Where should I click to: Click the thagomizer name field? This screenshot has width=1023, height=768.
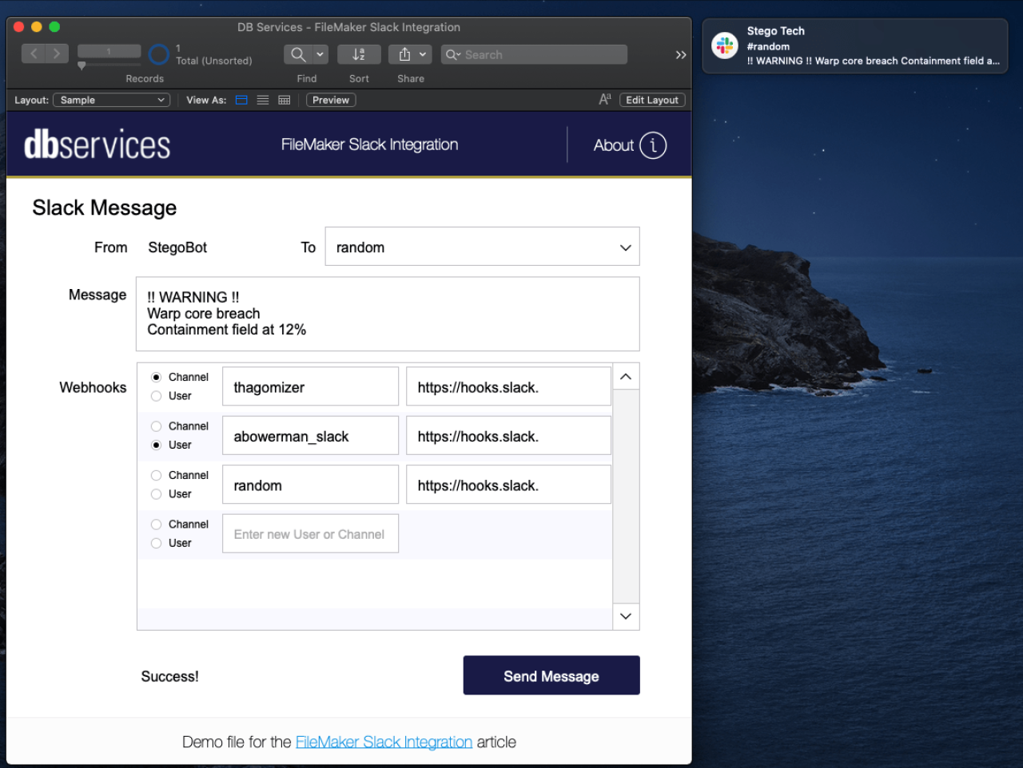(x=310, y=386)
